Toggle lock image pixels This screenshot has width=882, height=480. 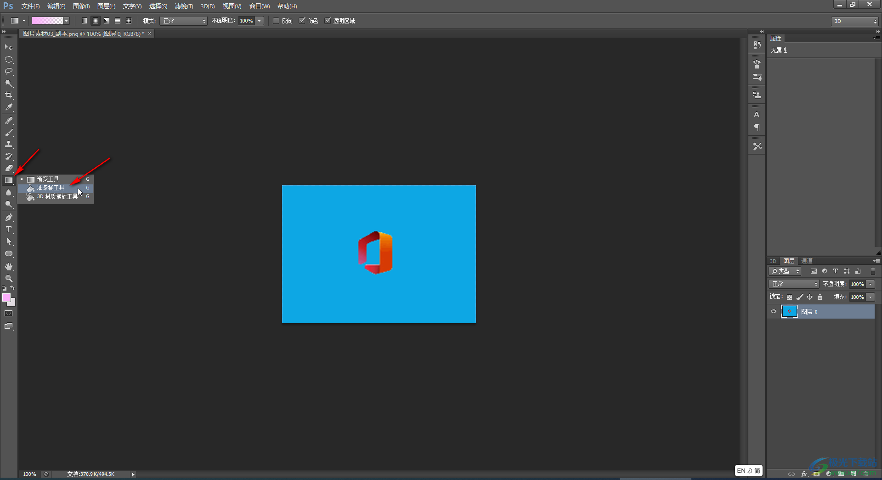pyautogui.click(x=800, y=297)
